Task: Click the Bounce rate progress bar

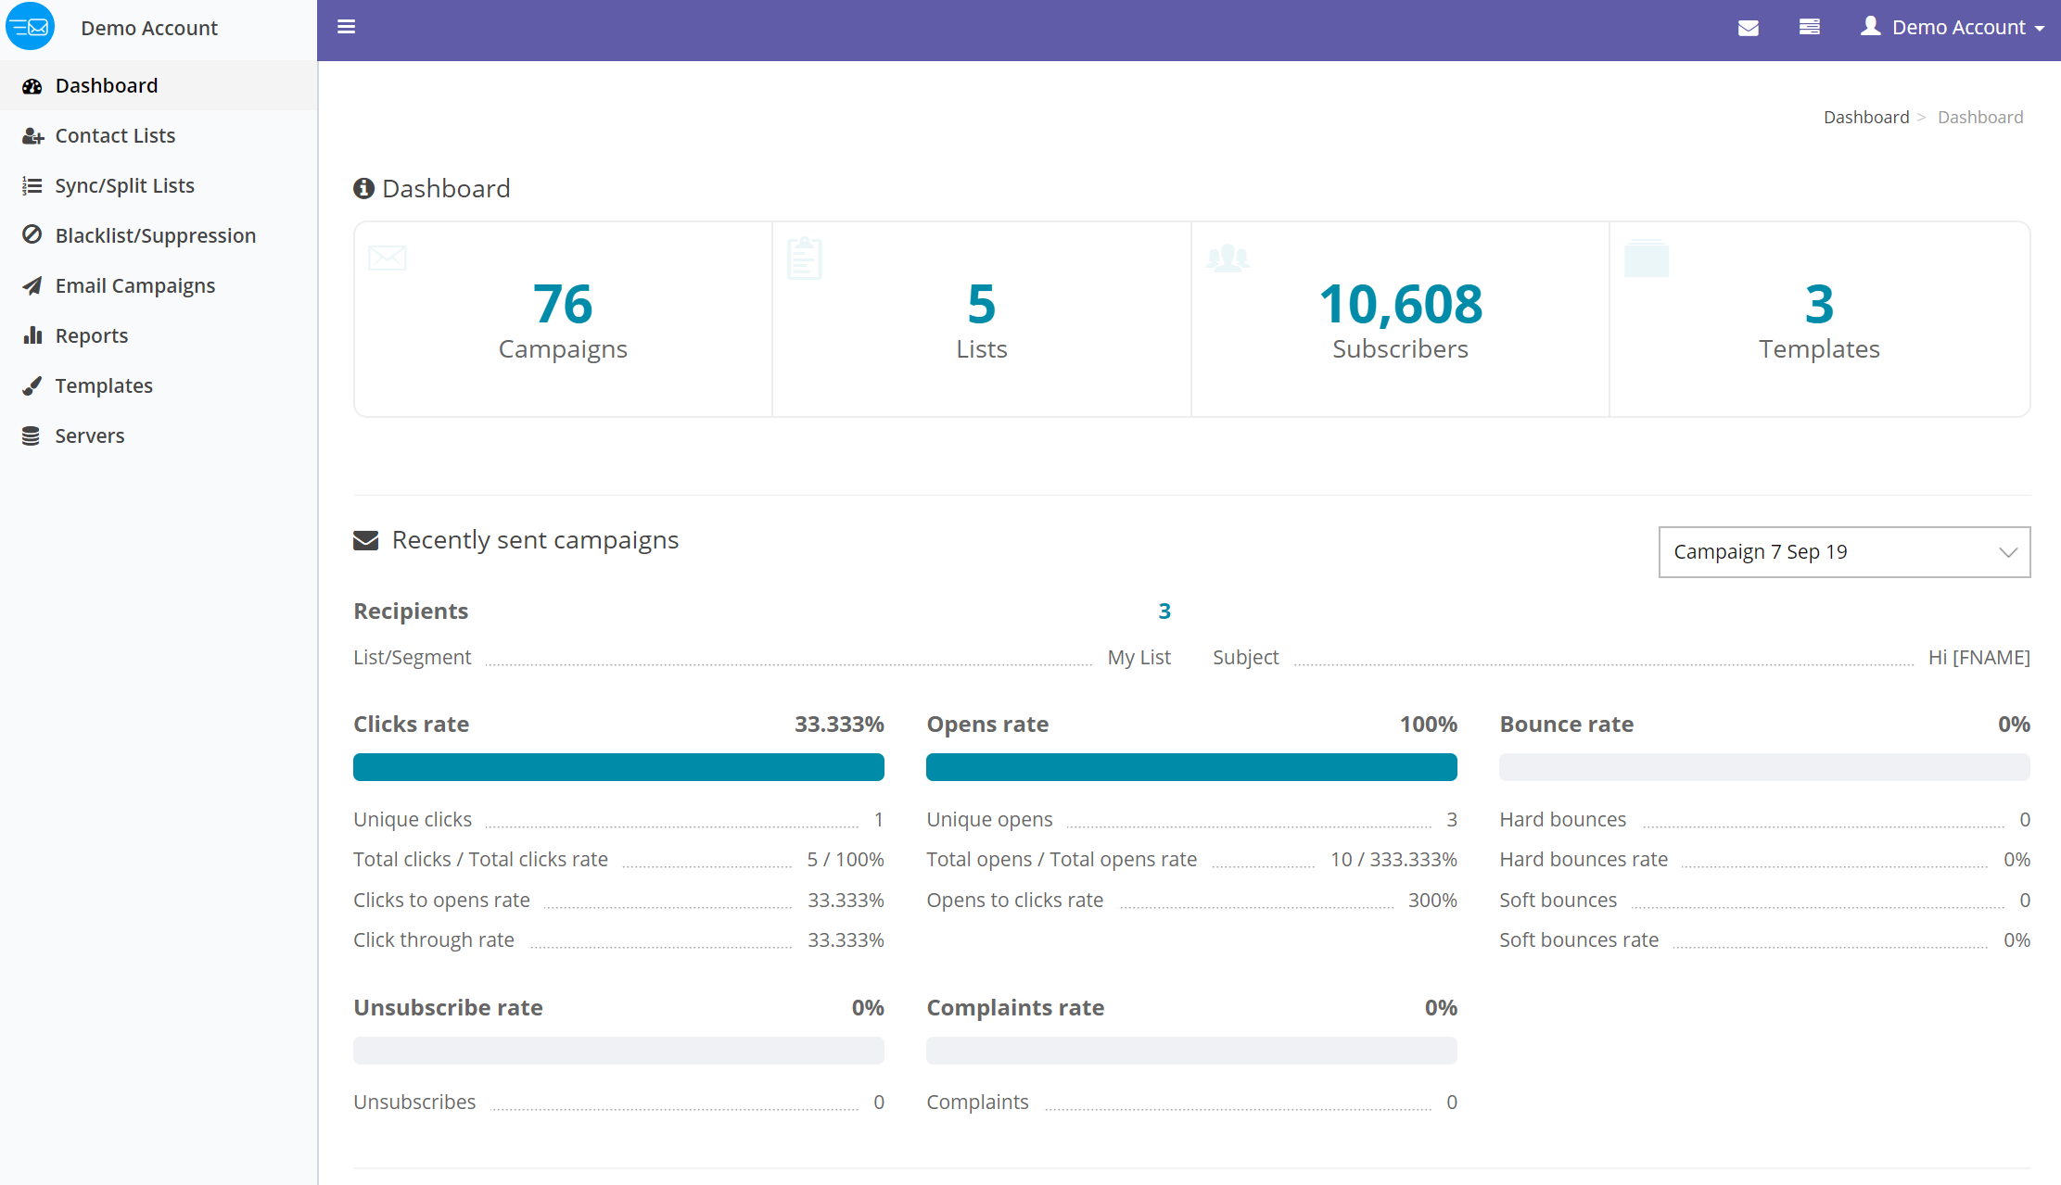Action: click(x=1764, y=767)
